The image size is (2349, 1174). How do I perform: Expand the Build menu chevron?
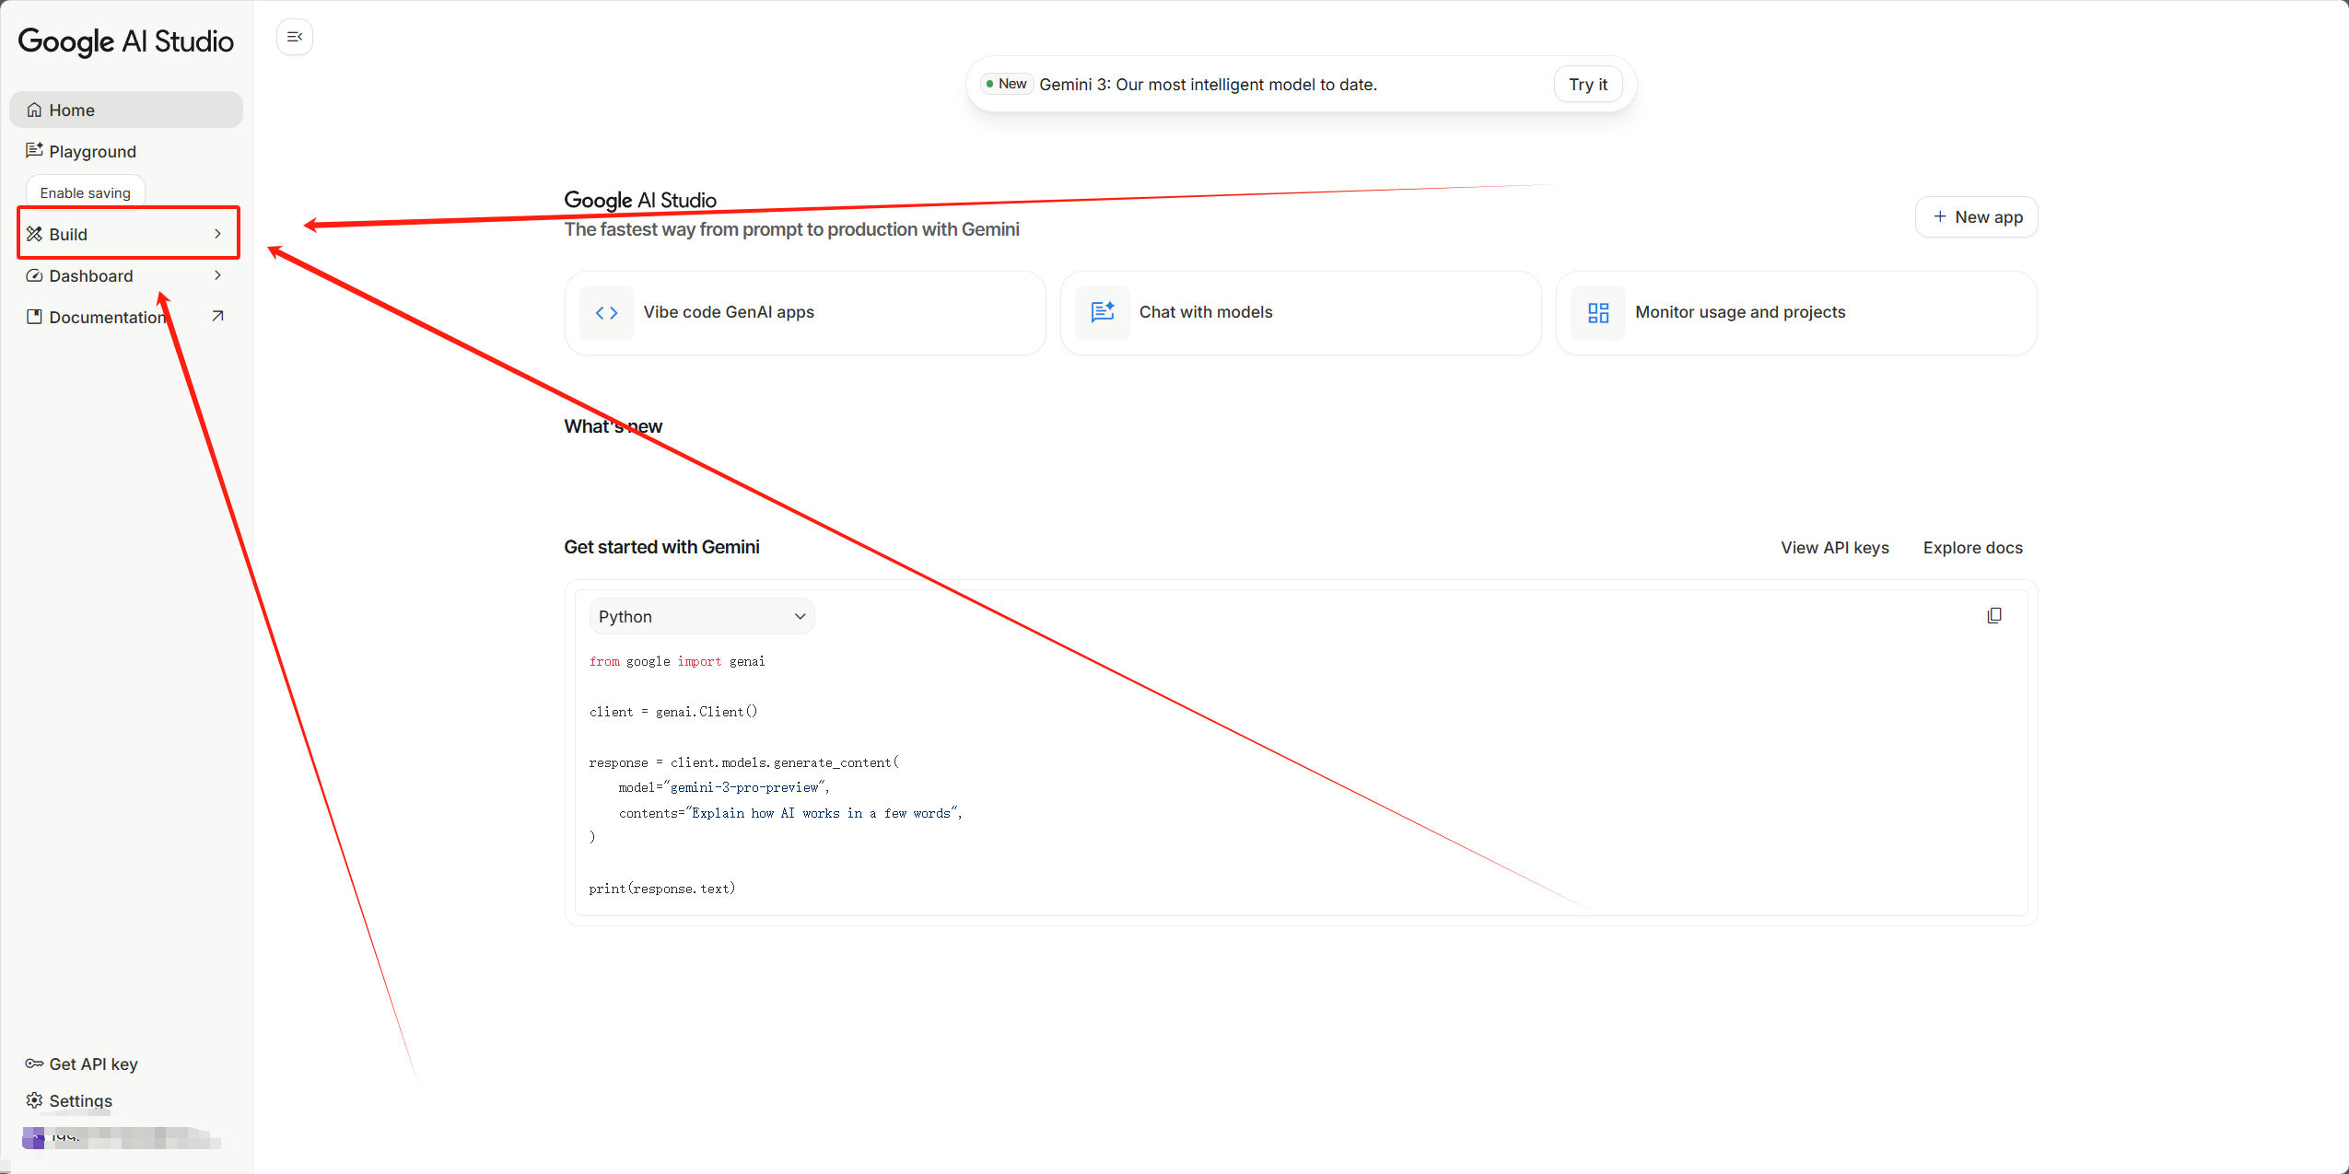[217, 234]
